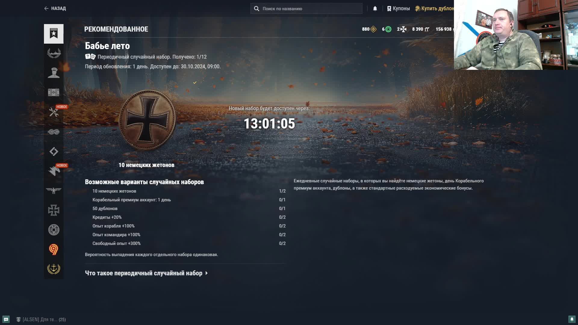Open the gold anchor wreath category

coord(54,269)
